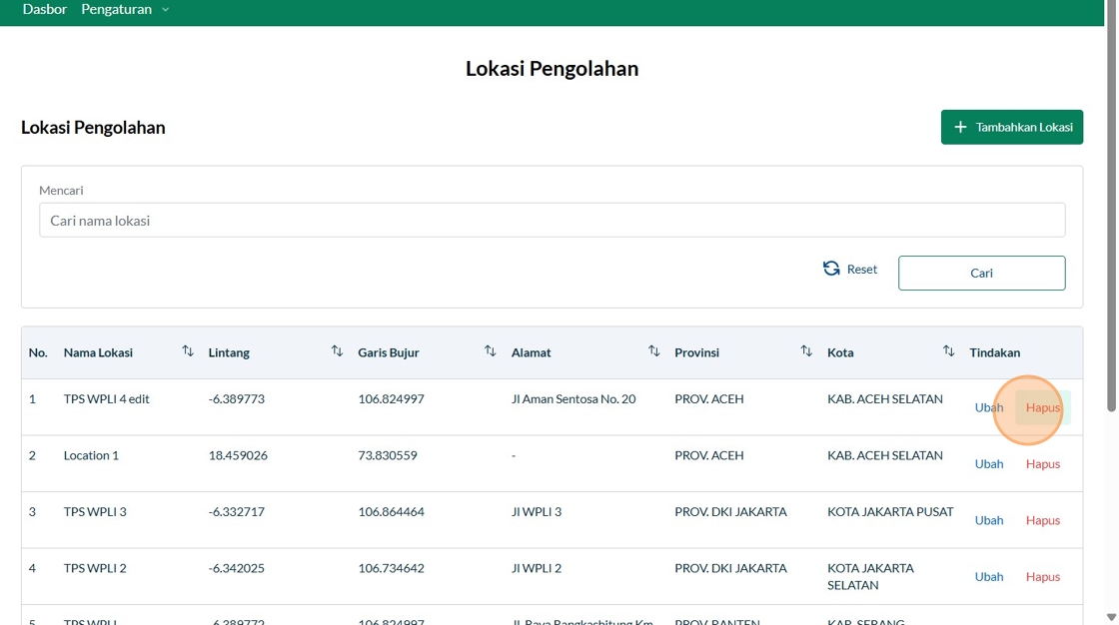Edit the TPS WPLI 2 row via Ubah
This screenshot has height=625, width=1119.
pos(988,577)
